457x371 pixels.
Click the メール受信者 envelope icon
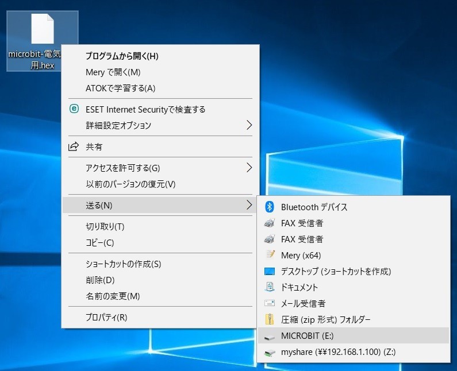[270, 303]
